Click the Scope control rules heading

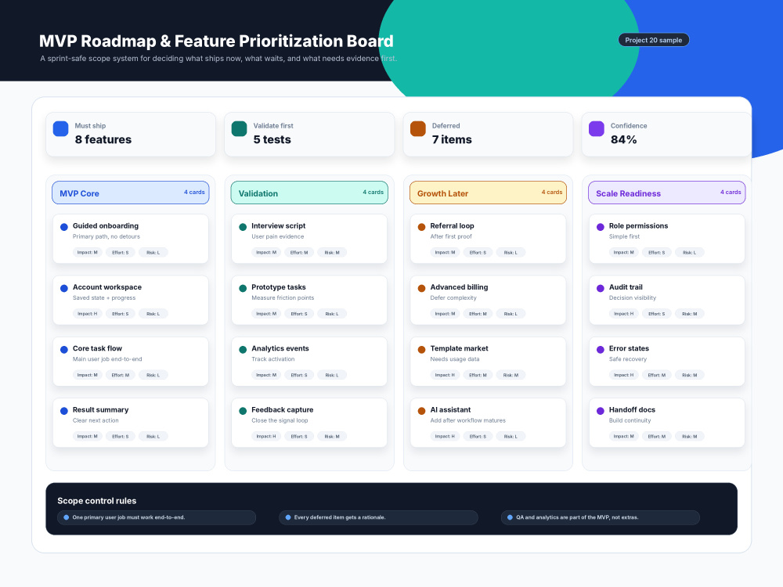click(97, 501)
